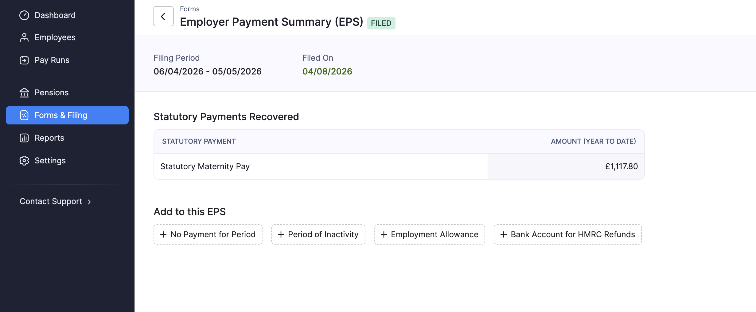Select the Statutory Maternity Pay row label
This screenshot has height=312, width=756.
[205, 166]
